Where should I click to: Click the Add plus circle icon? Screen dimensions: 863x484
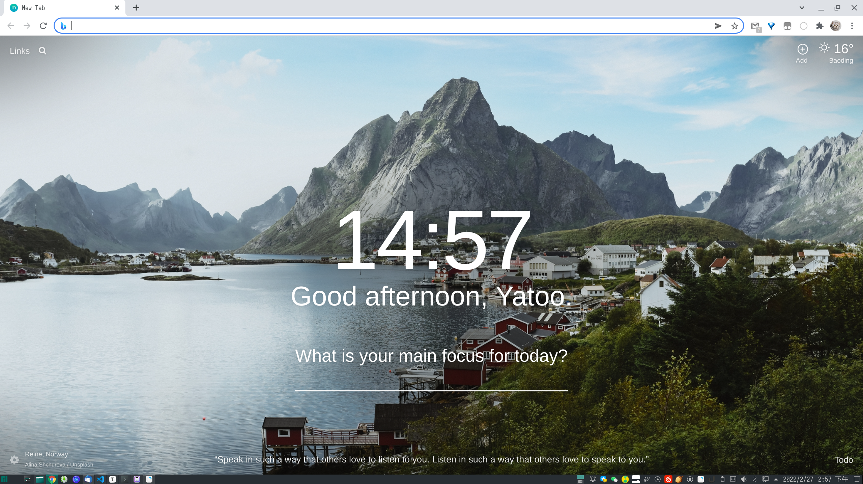tap(802, 50)
